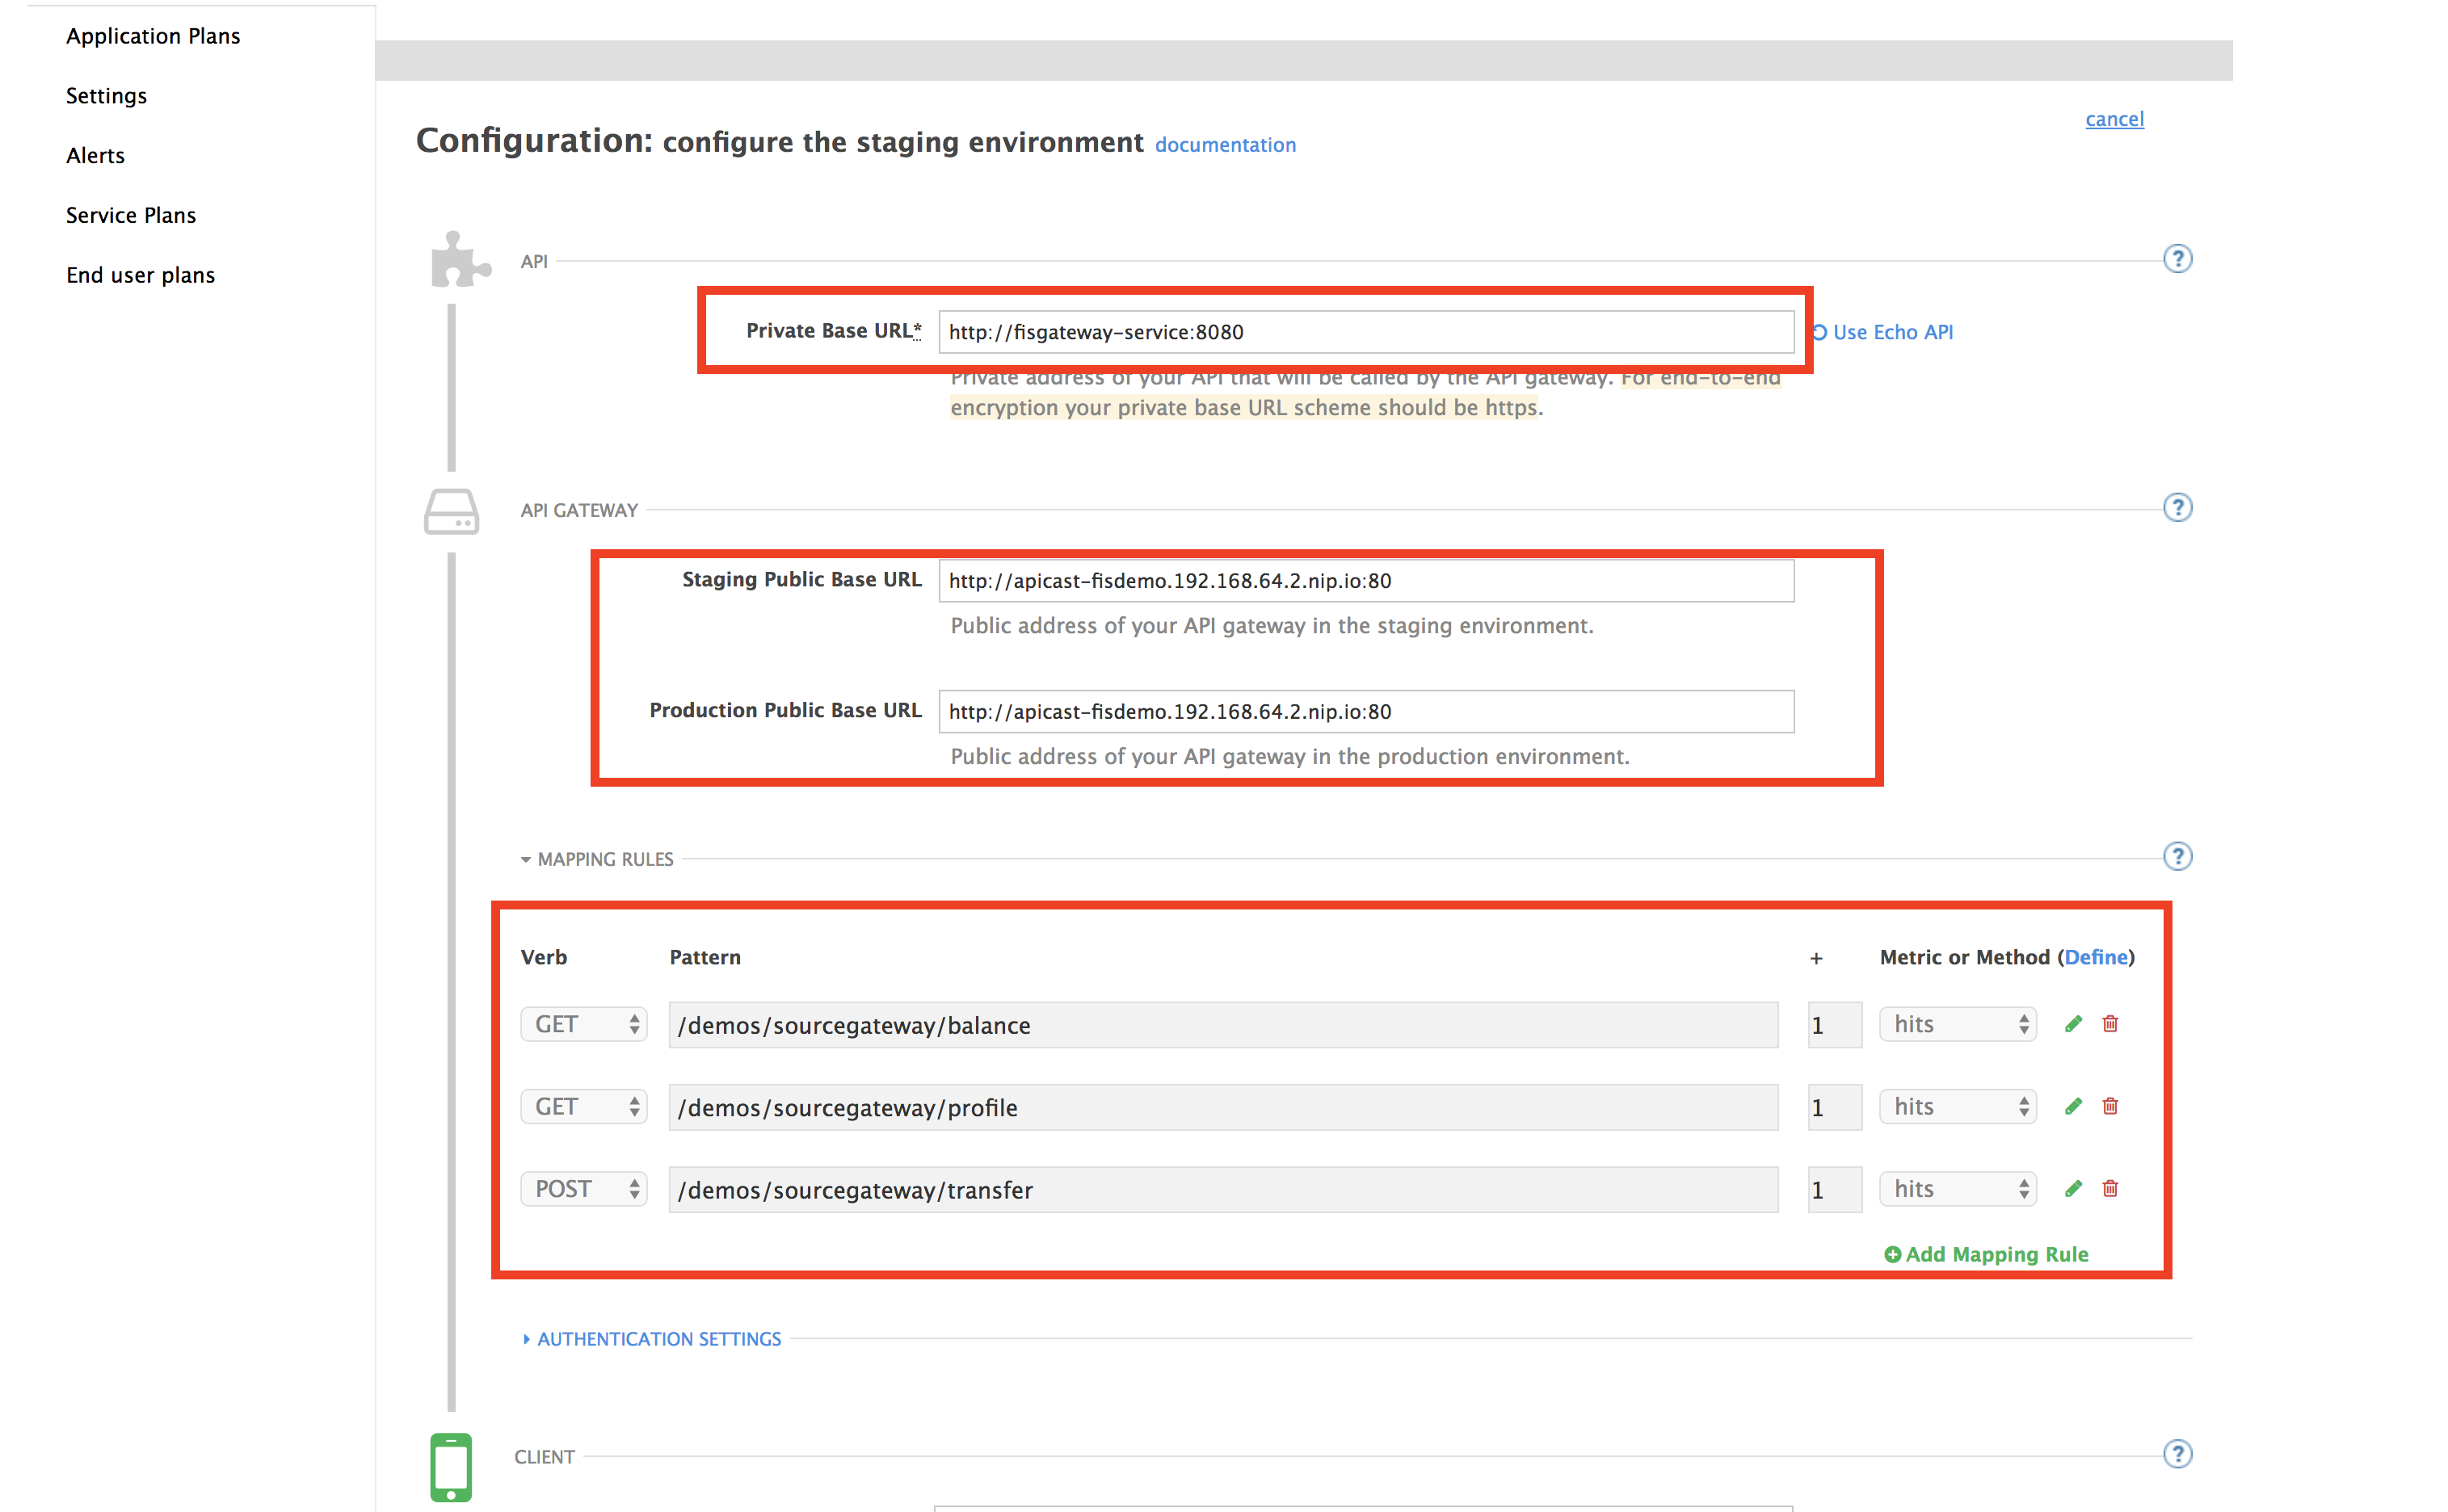
Task: Click Add Mapping Rule
Action: coord(1986,1254)
